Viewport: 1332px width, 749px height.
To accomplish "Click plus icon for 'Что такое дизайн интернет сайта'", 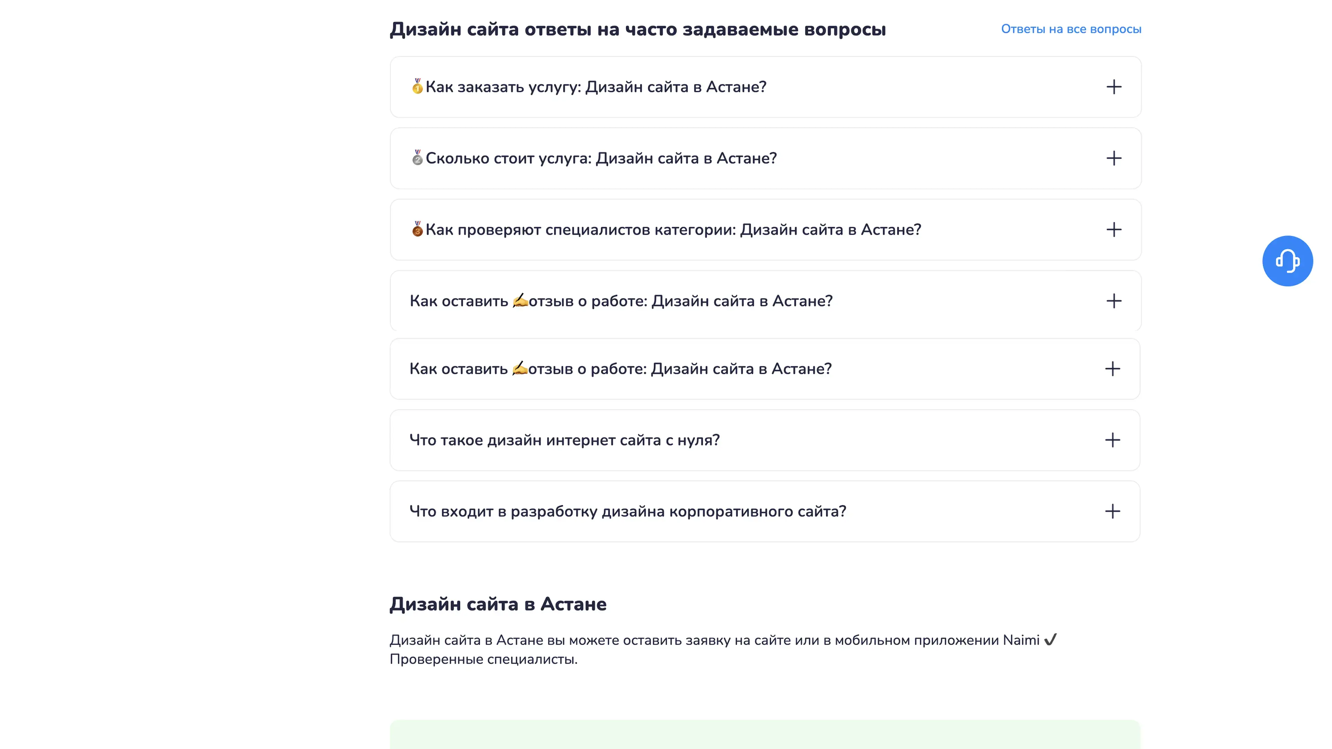I will pos(1112,440).
